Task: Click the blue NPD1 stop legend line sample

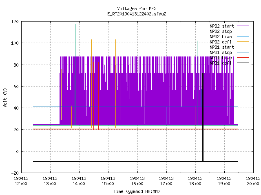Action: [243, 52]
